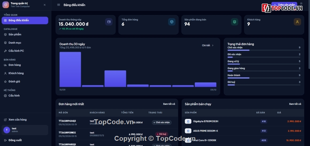Click the layers icon on Sản phẩm đang bán card
Screen dimensions: 310x146
point(235,22)
